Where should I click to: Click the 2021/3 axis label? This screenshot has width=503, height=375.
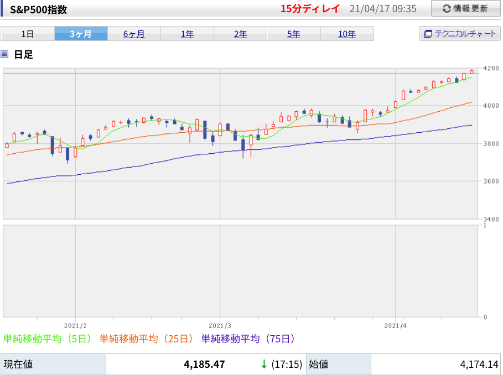(x=220, y=326)
